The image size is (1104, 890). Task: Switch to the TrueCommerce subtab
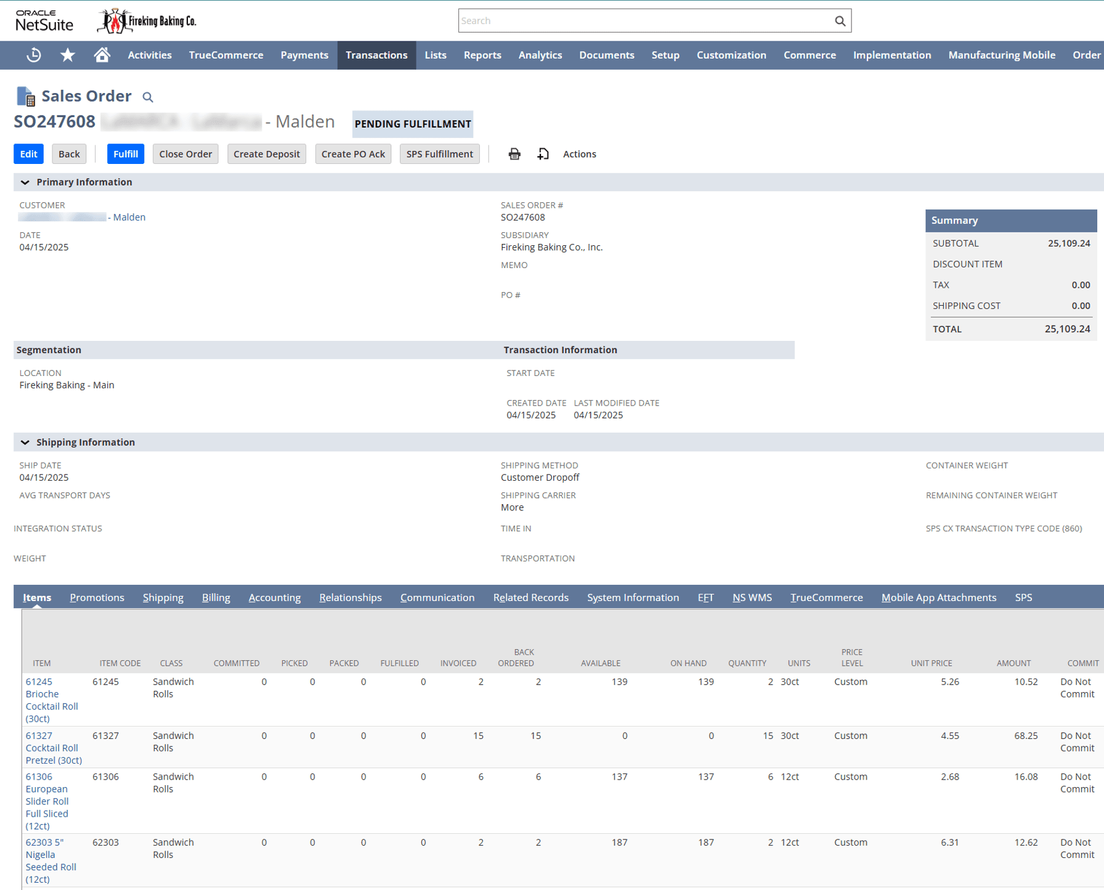827,597
